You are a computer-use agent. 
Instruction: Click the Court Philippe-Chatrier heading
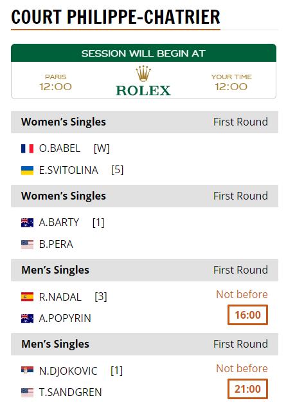click(116, 17)
